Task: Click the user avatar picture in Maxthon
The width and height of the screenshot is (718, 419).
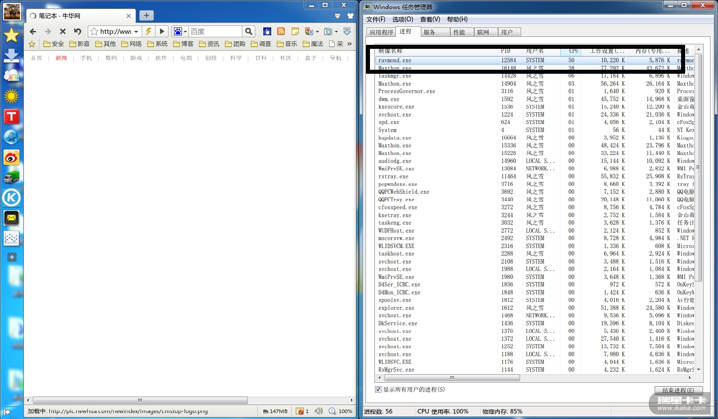Action: pyautogui.click(x=12, y=11)
